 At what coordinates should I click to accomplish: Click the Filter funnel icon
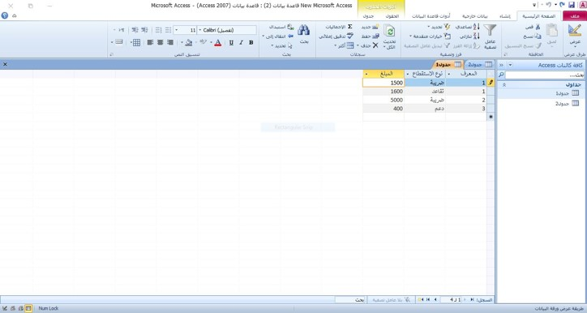(490, 30)
